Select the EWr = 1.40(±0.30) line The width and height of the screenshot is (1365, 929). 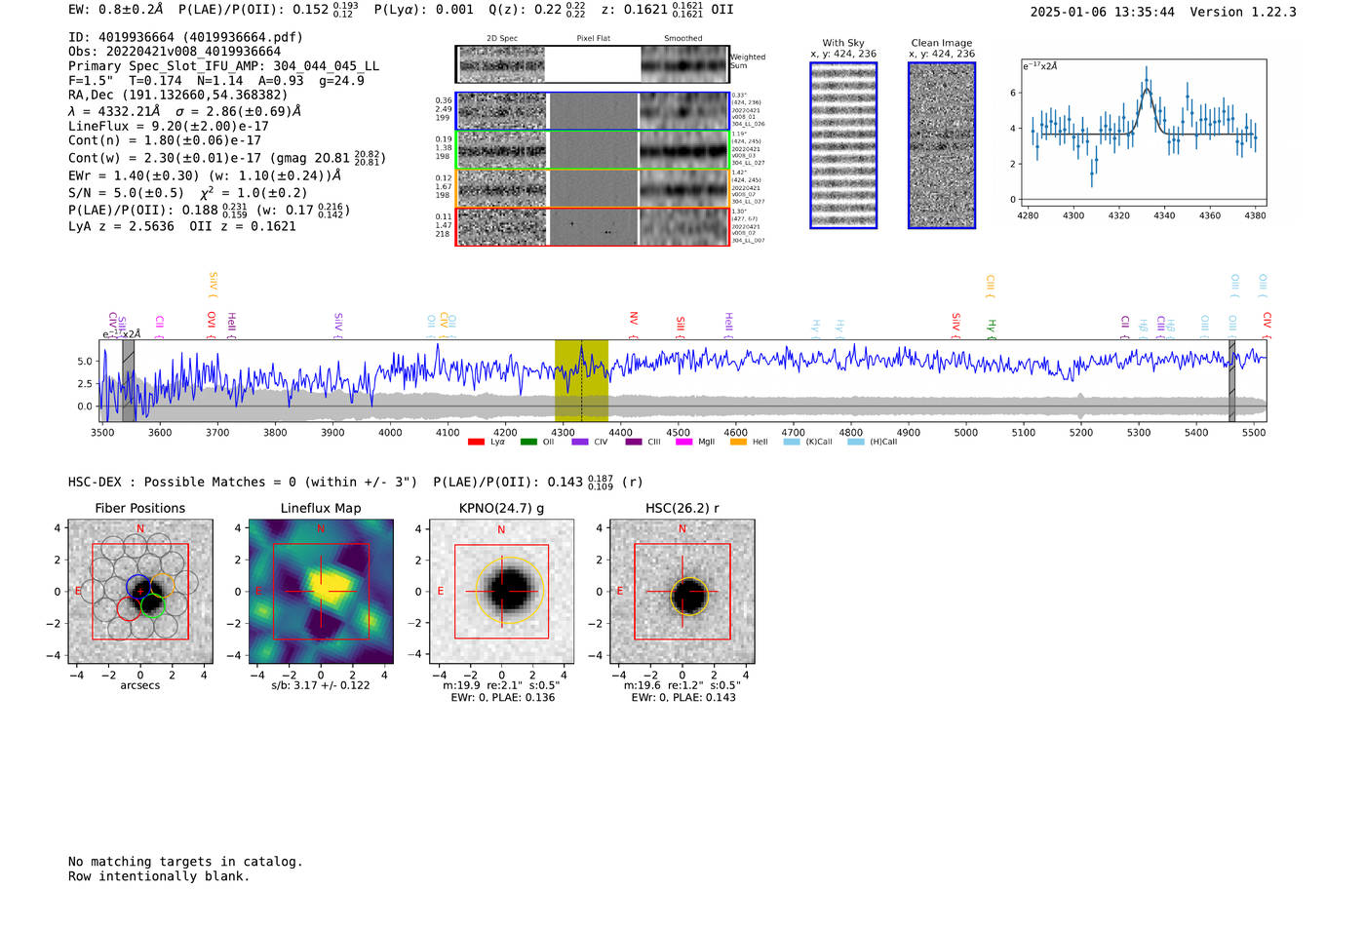(206, 175)
